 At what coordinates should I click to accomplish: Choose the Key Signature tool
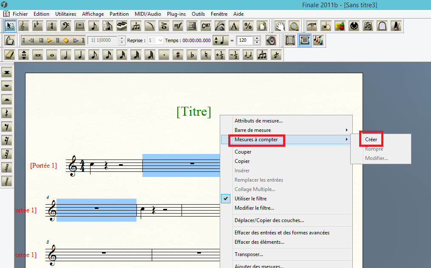(38, 26)
